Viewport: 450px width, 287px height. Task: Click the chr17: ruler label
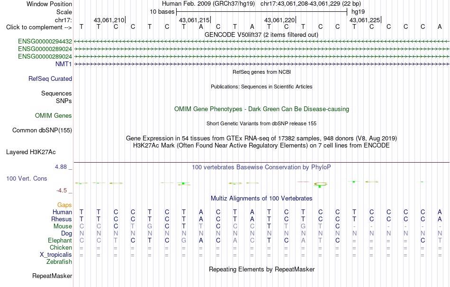tap(63, 20)
